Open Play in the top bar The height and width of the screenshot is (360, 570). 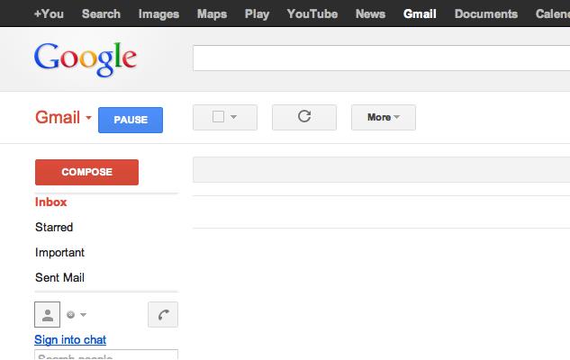click(257, 13)
